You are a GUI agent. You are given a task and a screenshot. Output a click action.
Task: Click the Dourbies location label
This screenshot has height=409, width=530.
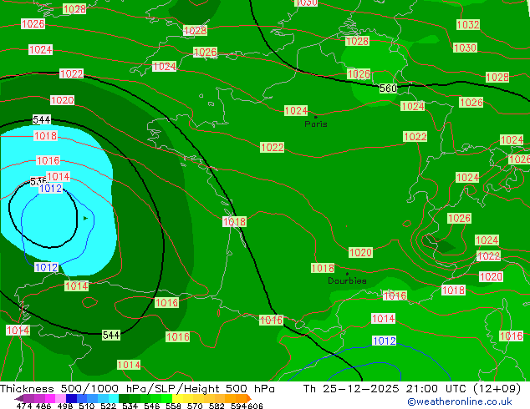click(347, 280)
